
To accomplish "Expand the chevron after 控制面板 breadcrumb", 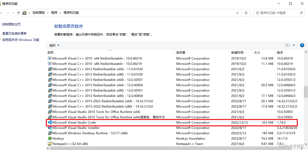I will (x=48, y=13).
